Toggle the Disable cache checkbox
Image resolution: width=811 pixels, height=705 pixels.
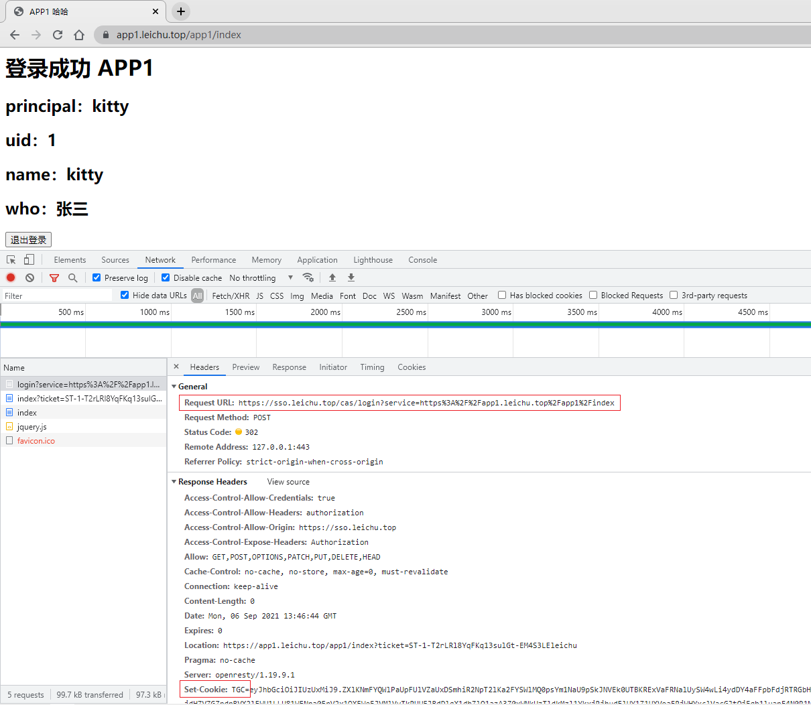tap(166, 277)
